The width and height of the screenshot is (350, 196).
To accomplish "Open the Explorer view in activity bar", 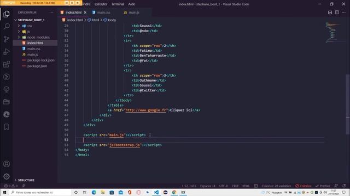I will click(x=7, y=14).
